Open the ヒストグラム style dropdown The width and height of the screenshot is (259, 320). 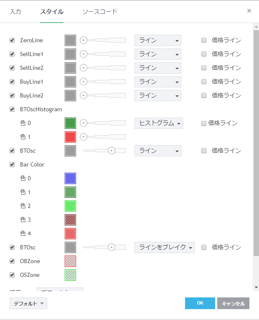point(158,123)
